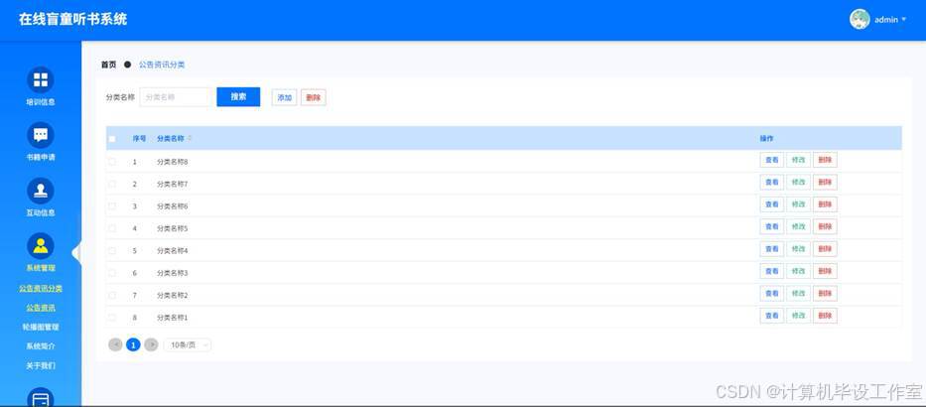This screenshot has width=926, height=407.
Task: Edit the 分类名称7 row with 修改
Action: [798, 183]
